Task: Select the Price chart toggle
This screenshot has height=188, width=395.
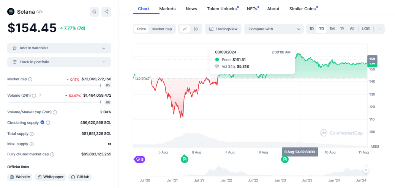Action: (x=141, y=29)
